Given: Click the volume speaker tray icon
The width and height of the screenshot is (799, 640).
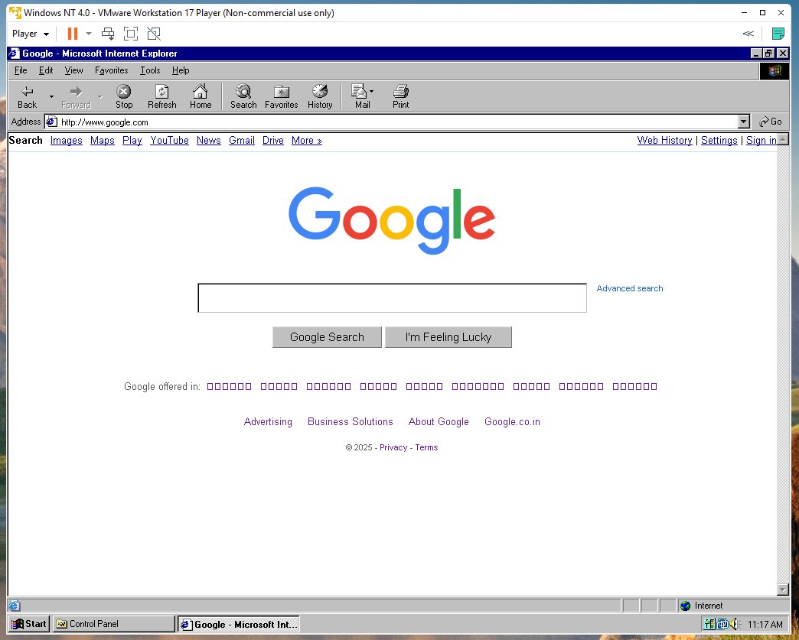Looking at the screenshot, I should click(x=734, y=624).
